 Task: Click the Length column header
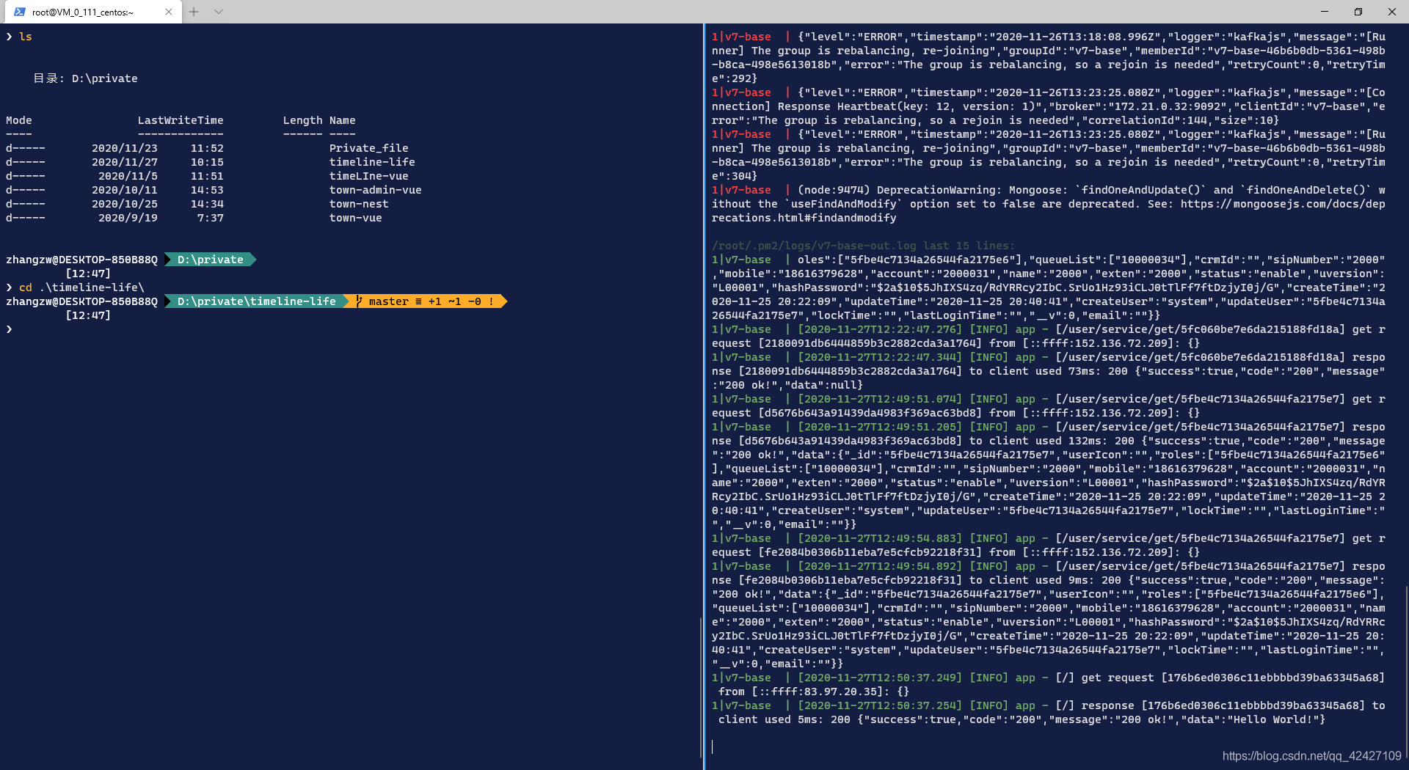point(302,120)
